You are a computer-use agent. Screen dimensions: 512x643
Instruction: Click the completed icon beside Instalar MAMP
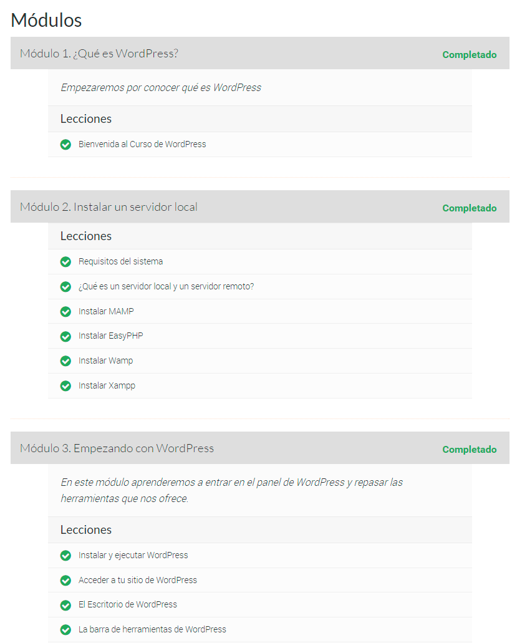click(65, 311)
